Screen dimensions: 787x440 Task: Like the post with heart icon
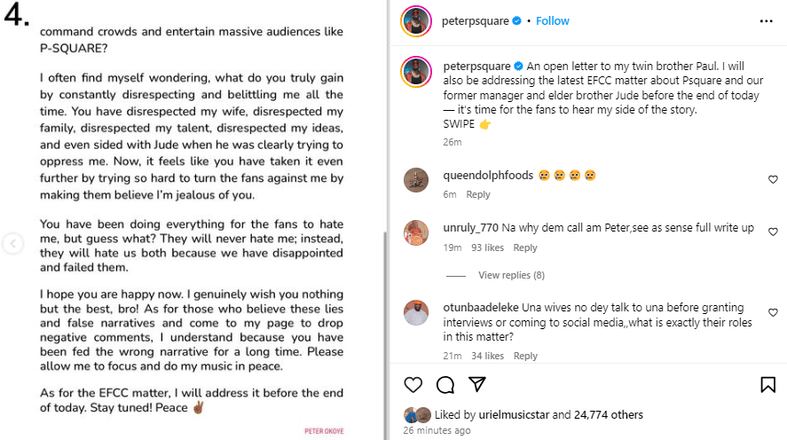pyautogui.click(x=413, y=384)
